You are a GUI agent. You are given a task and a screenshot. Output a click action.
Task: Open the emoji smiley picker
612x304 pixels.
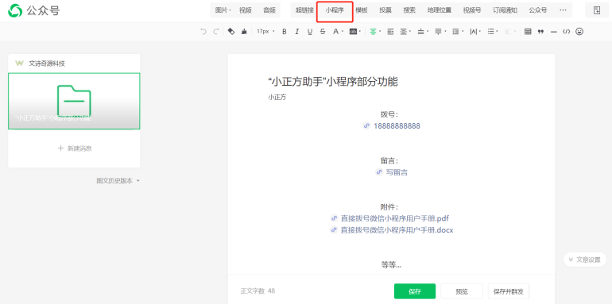579,32
